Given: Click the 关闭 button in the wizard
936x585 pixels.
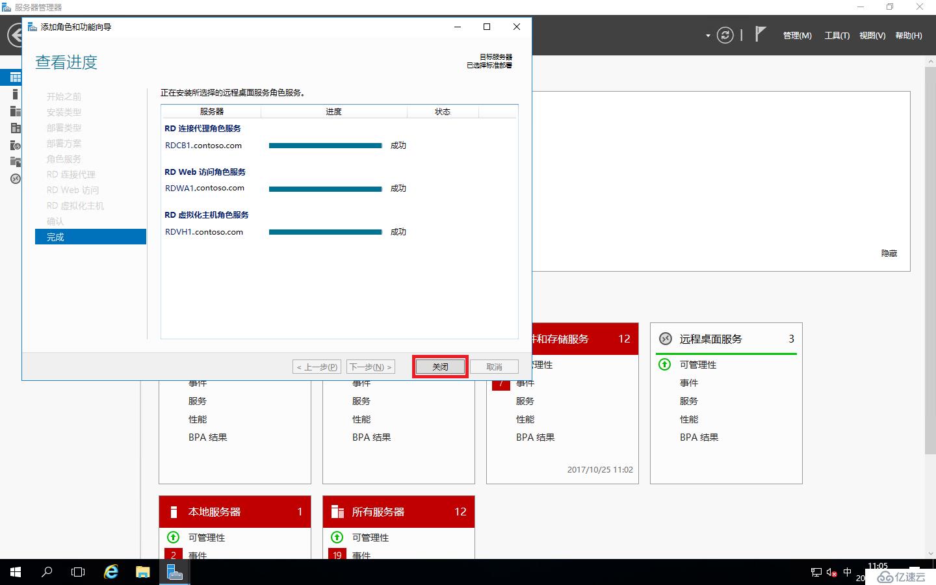Looking at the screenshot, I should pos(440,367).
